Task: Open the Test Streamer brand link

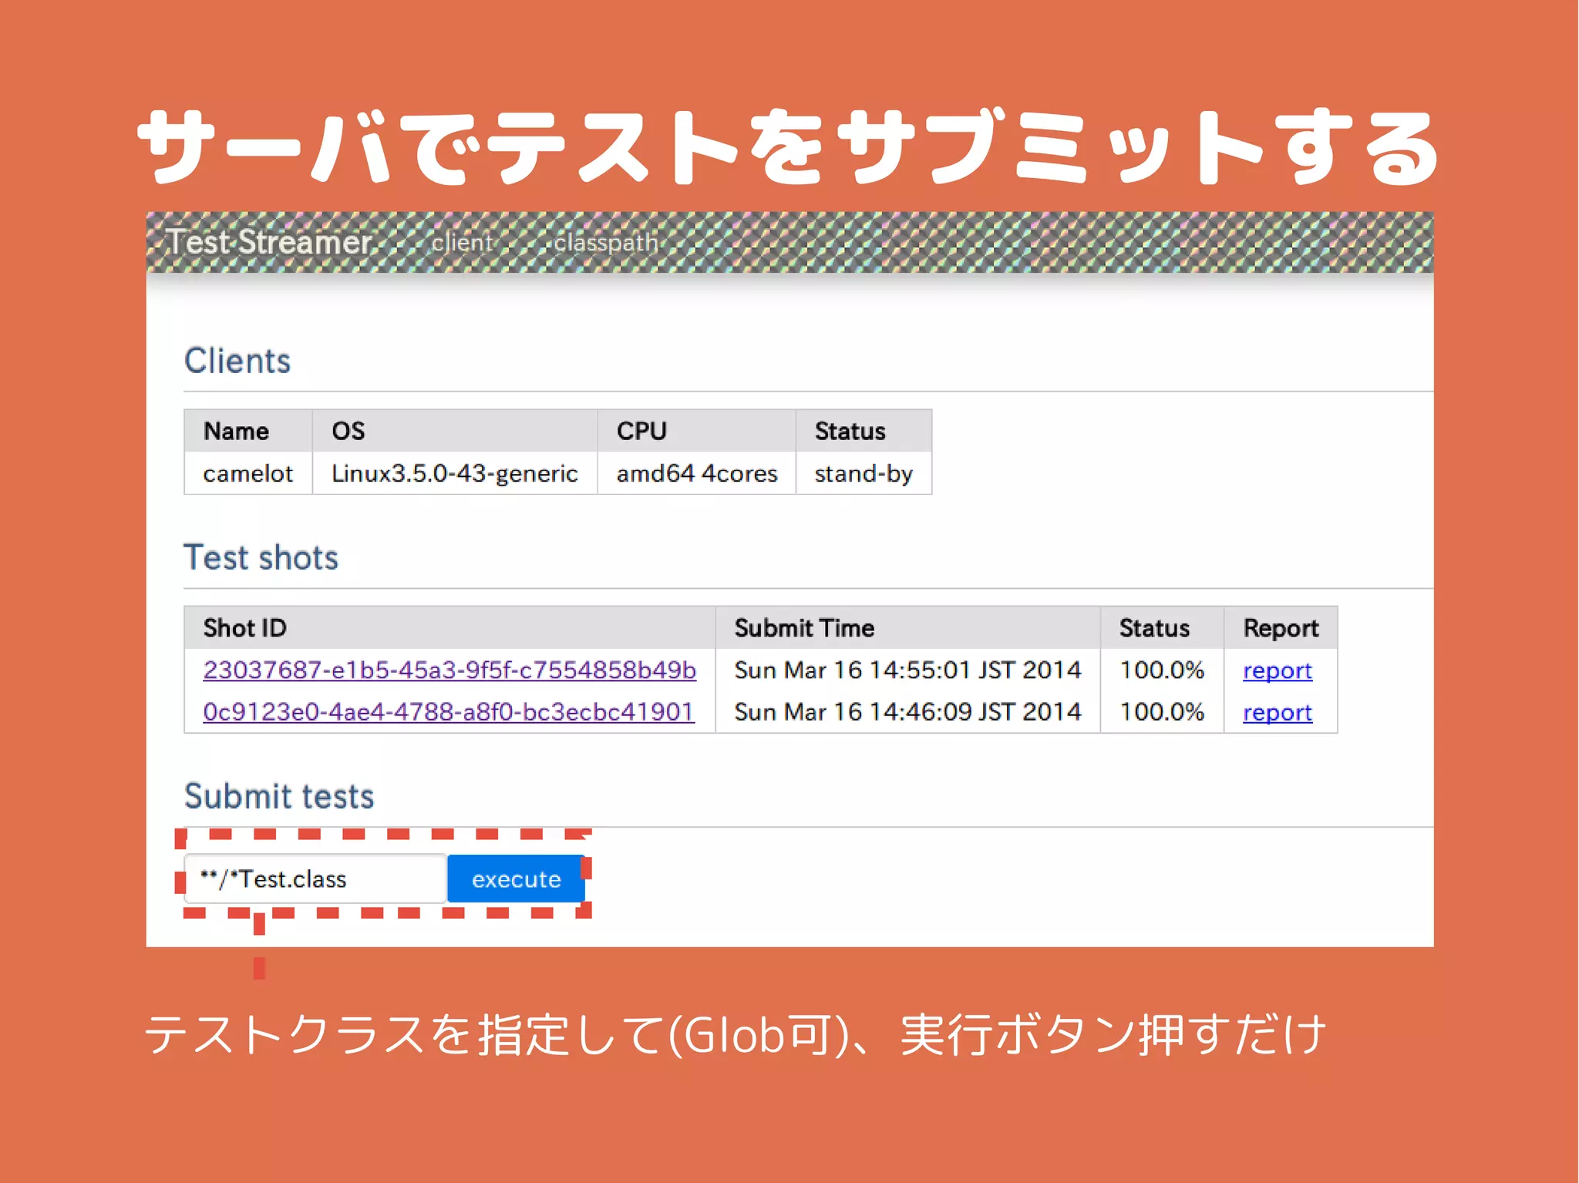Action: pos(270,243)
